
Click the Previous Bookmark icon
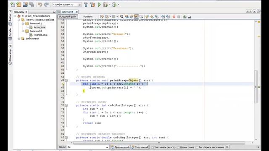pyautogui.click(x=147, y=17)
